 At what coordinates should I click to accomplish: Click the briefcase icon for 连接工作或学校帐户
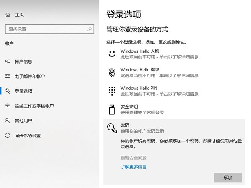click(7, 106)
